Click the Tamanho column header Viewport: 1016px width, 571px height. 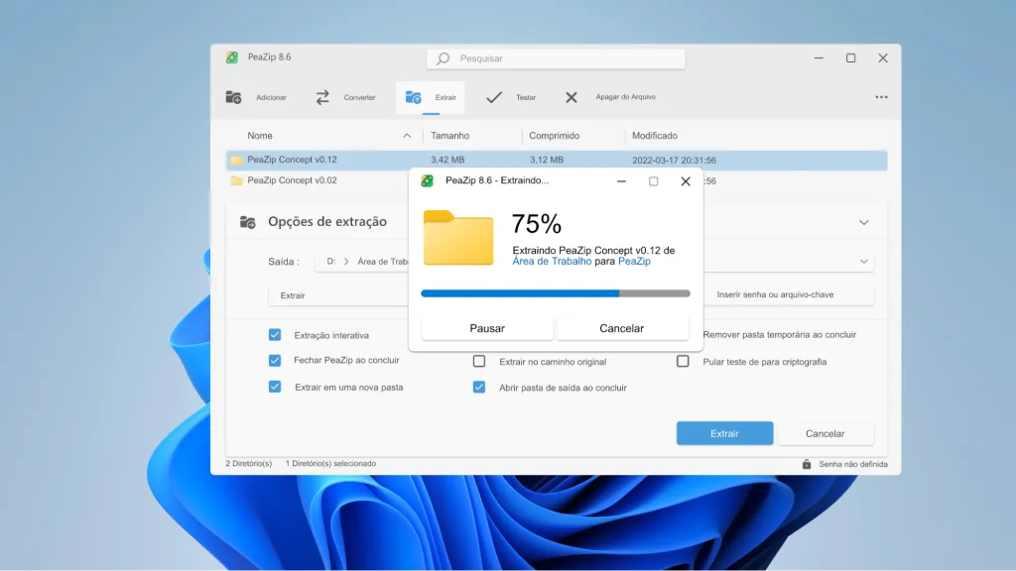449,135
